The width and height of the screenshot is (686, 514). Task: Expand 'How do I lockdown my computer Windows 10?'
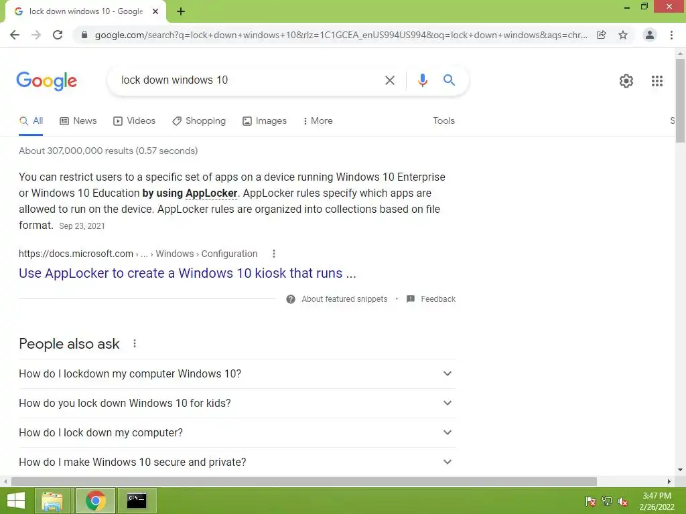(237, 373)
